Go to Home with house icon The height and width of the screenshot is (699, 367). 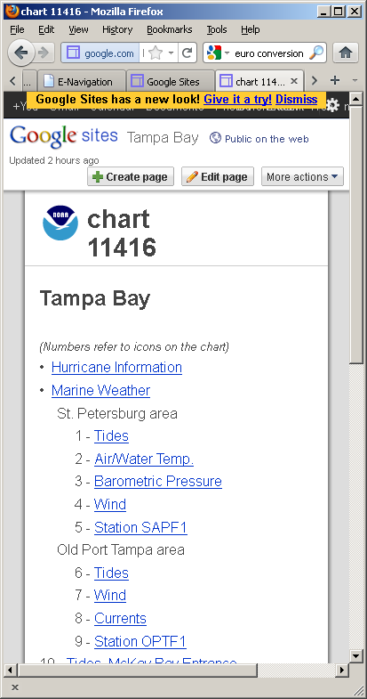[346, 53]
